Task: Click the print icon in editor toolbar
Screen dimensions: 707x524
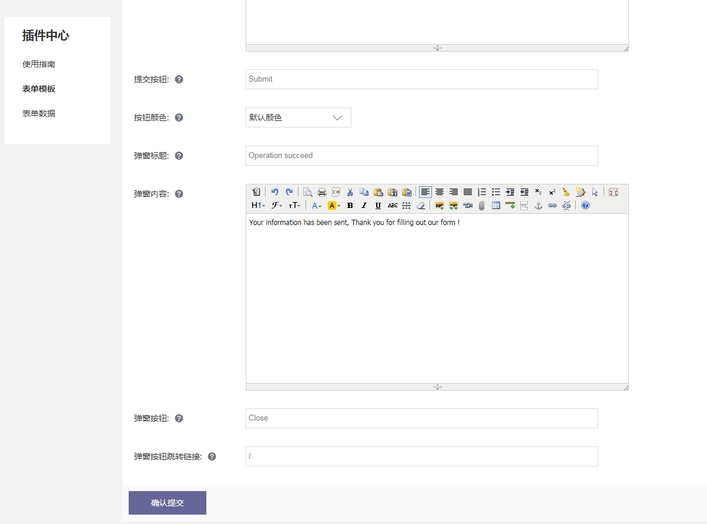Action: click(322, 192)
